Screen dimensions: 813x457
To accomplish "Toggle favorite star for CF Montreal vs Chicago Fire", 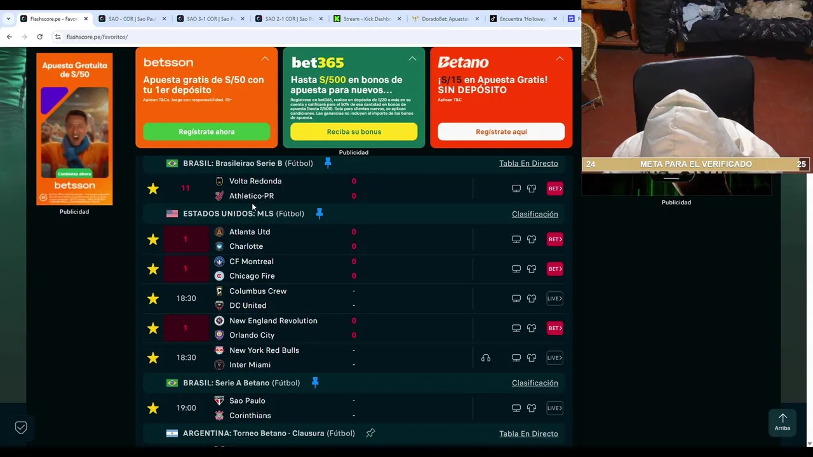I will [153, 269].
